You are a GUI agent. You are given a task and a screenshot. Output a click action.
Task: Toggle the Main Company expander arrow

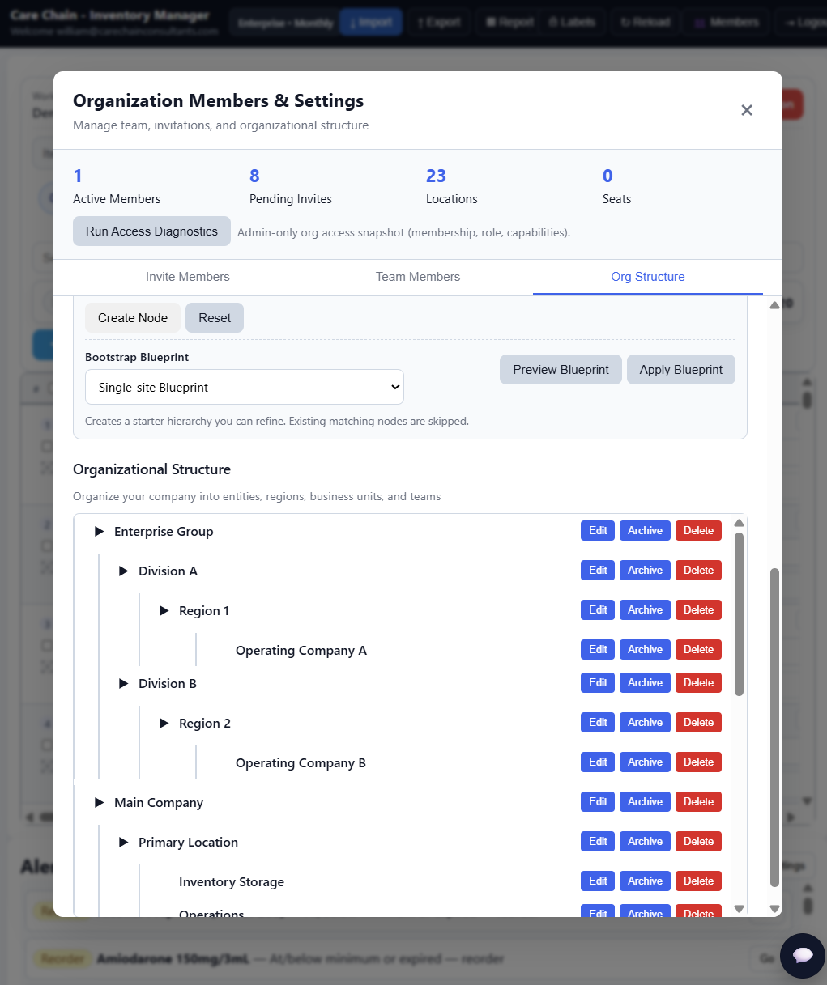pyautogui.click(x=100, y=803)
